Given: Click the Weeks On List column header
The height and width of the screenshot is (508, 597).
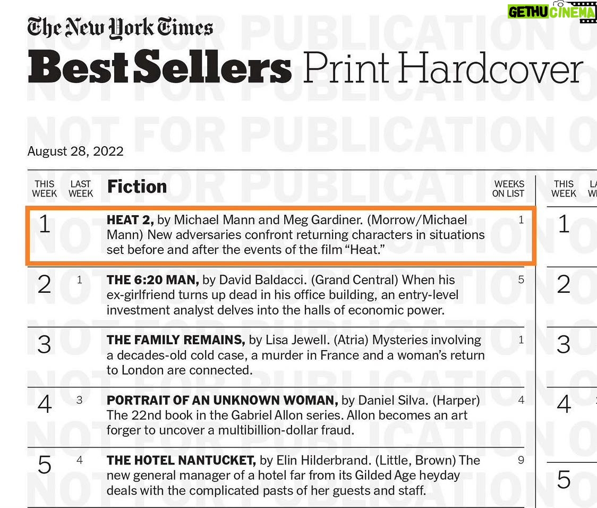Looking at the screenshot, I should (508, 189).
